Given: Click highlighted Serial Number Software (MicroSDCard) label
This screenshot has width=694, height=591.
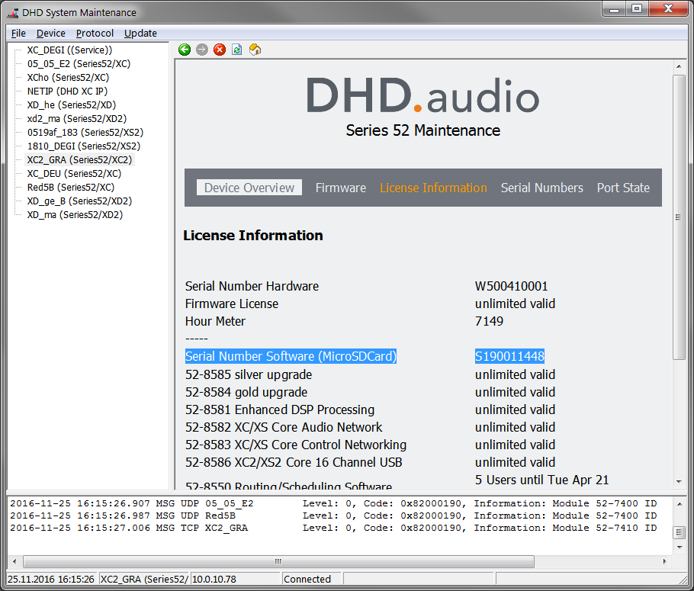Looking at the screenshot, I should [291, 356].
